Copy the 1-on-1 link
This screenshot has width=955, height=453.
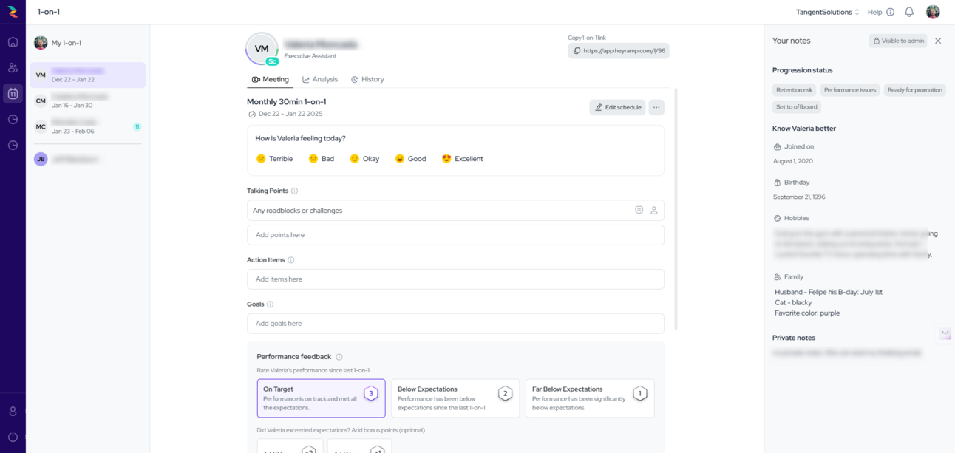pyautogui.click(x=619, y=51)
